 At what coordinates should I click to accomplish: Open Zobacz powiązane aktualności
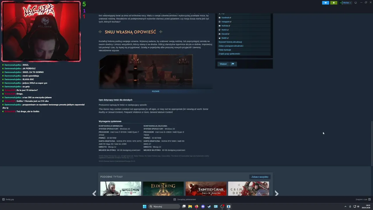point(231,46)
